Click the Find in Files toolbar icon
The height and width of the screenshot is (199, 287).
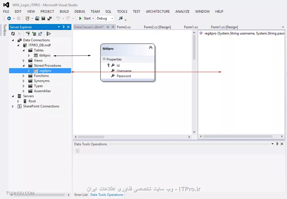(x=120, y=18)
